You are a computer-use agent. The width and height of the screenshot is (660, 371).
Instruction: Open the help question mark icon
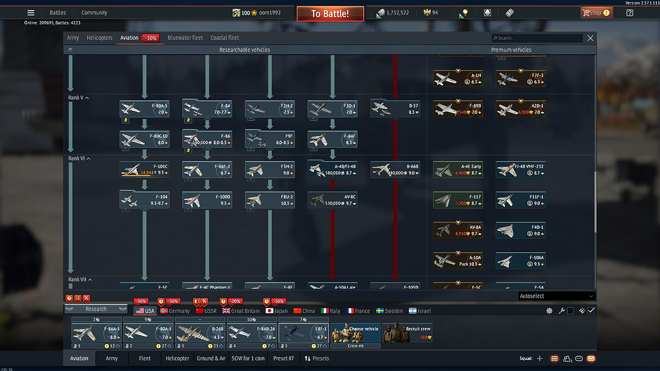pyautogui.click(x=630, y=13)
